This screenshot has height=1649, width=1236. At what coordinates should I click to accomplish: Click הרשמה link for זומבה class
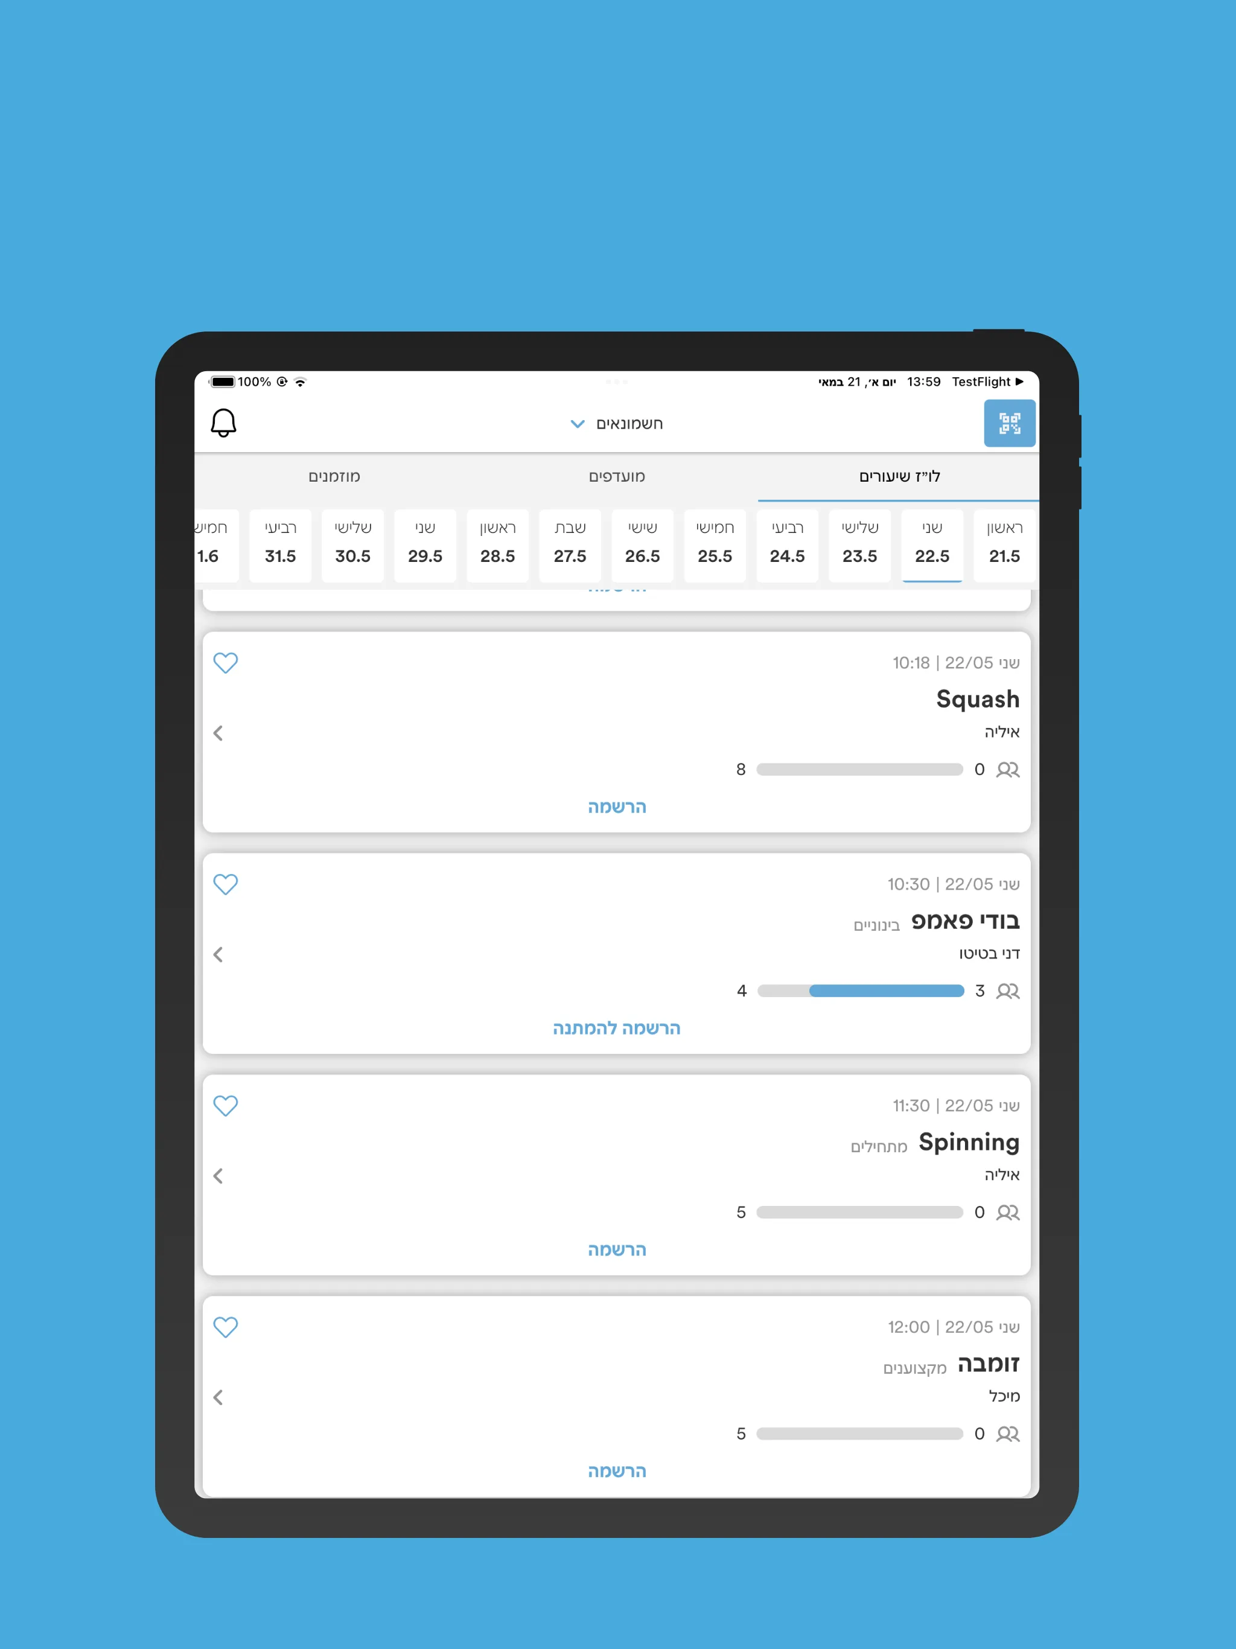coord(618,1470)
